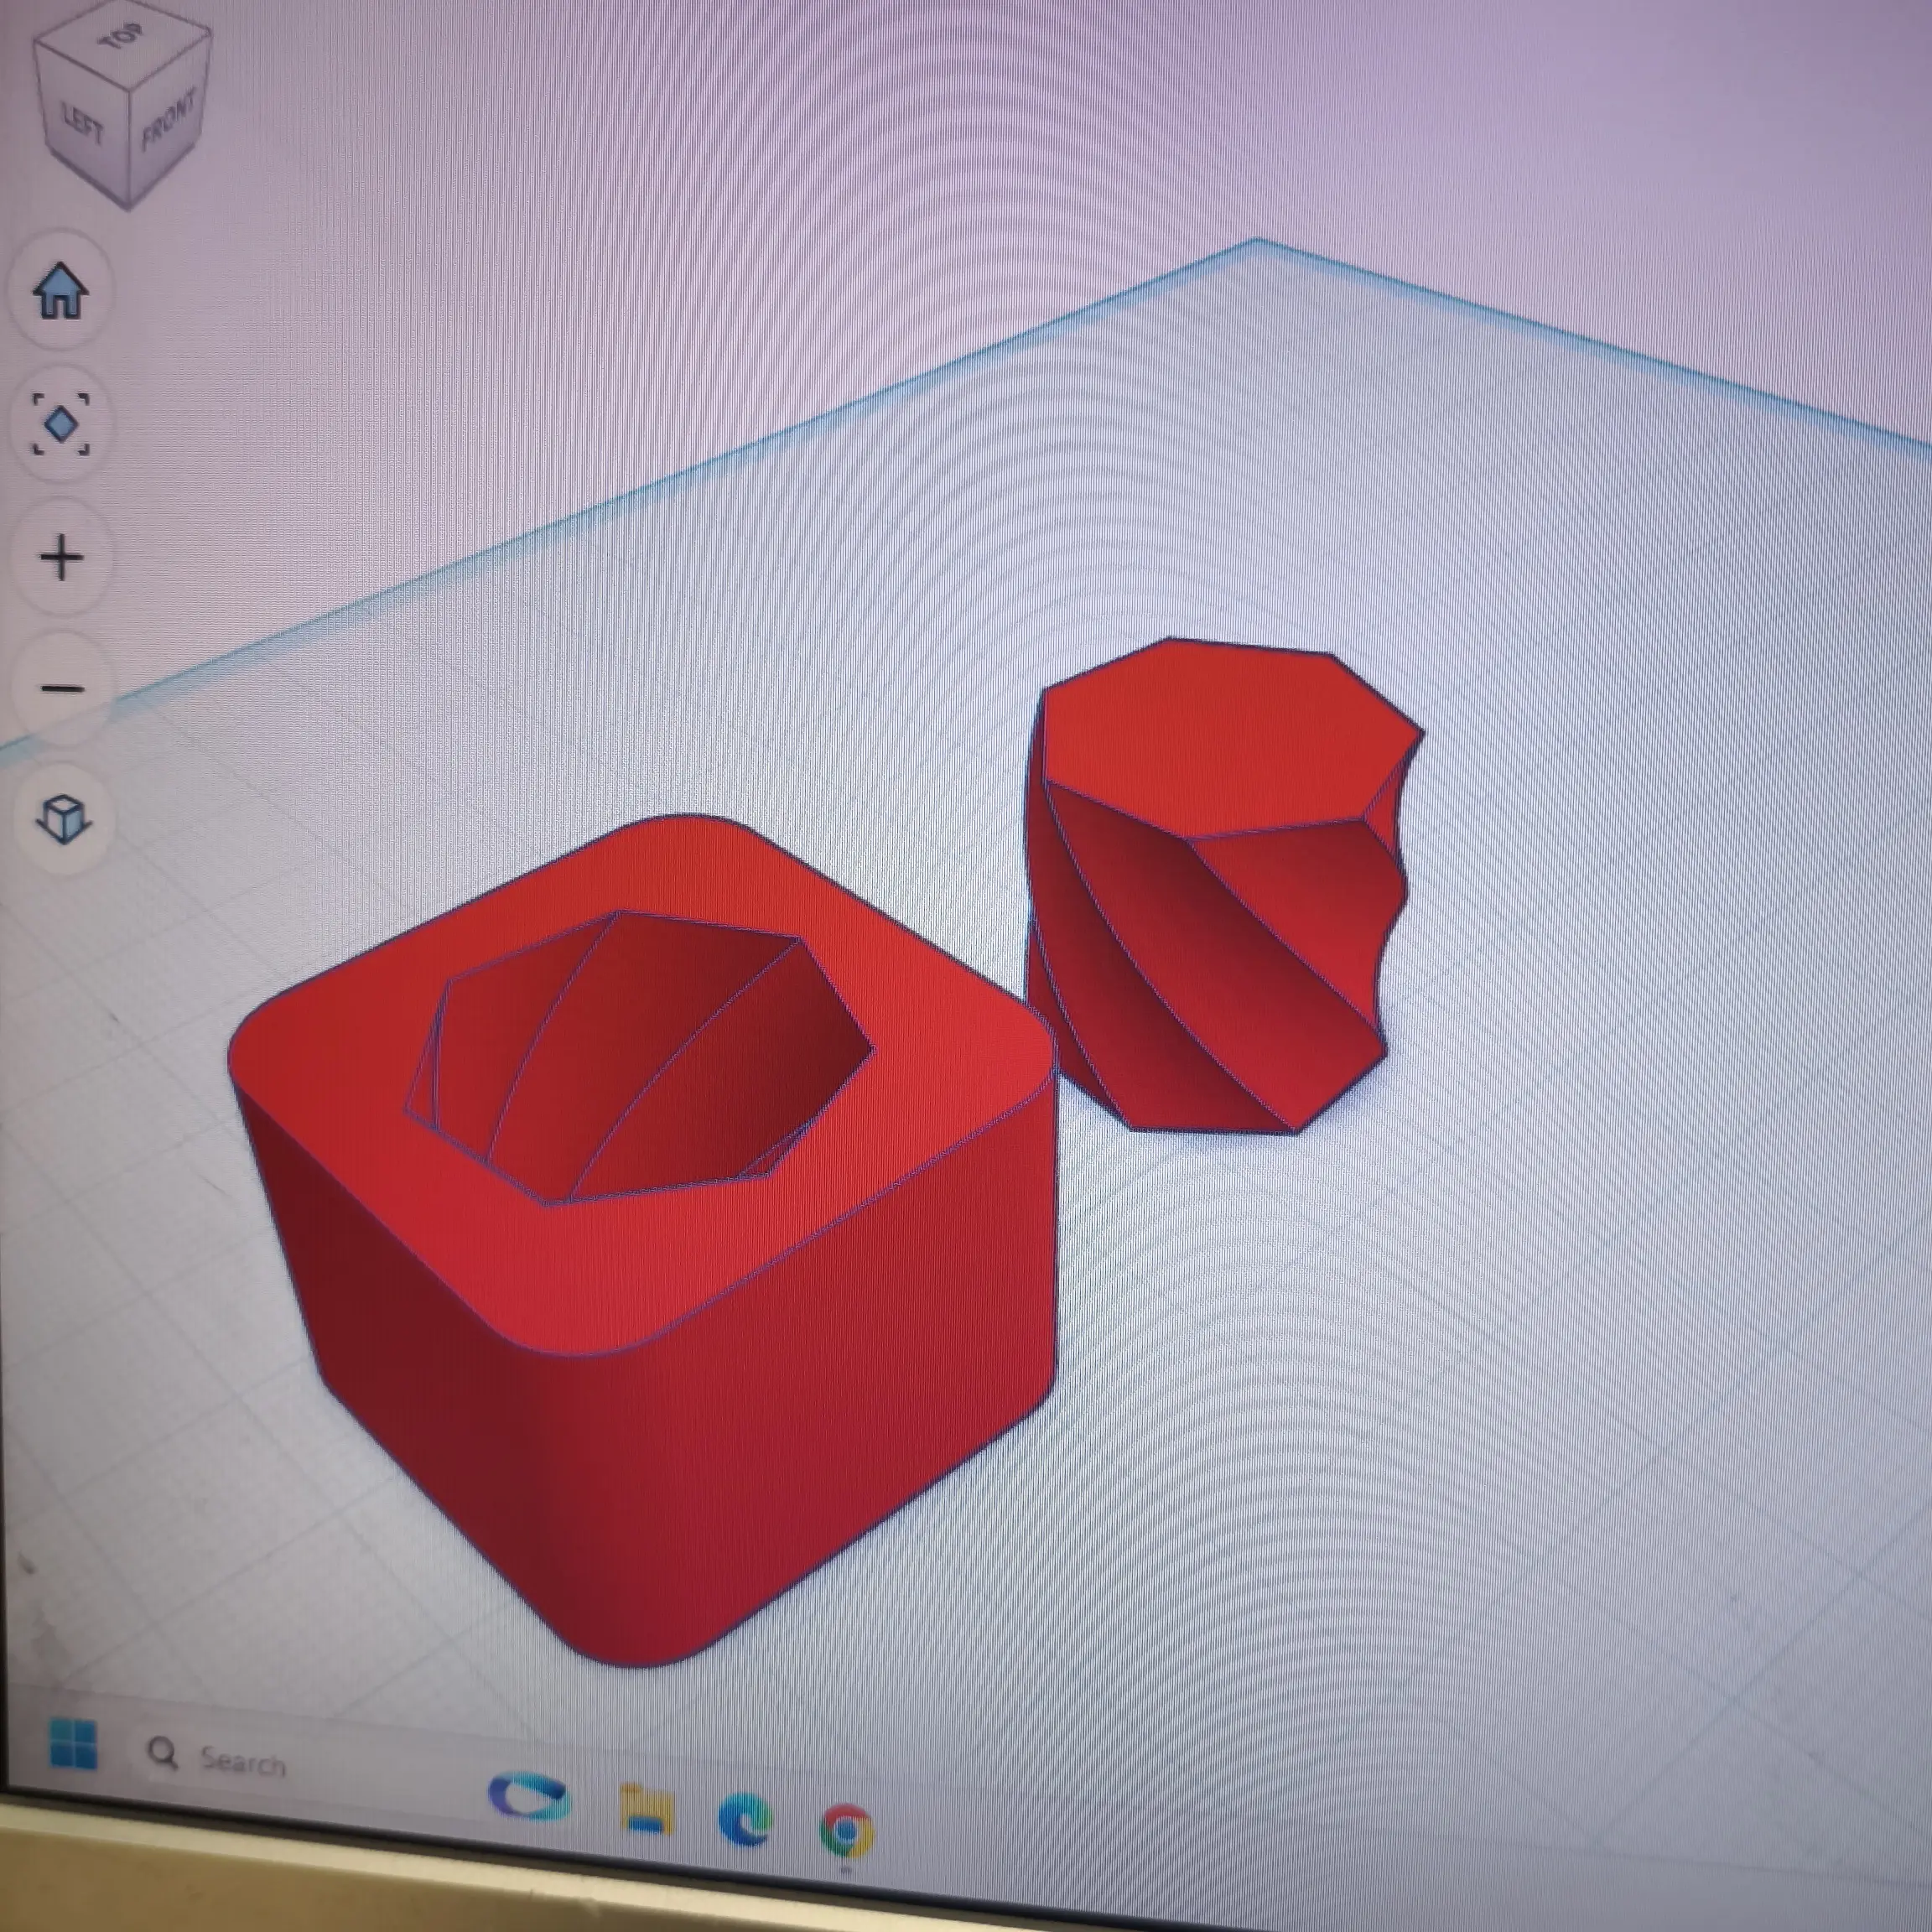This screenshot has height=1932, width=1932.
Task: Fit all shapes in view
Action: pos(61,424)
